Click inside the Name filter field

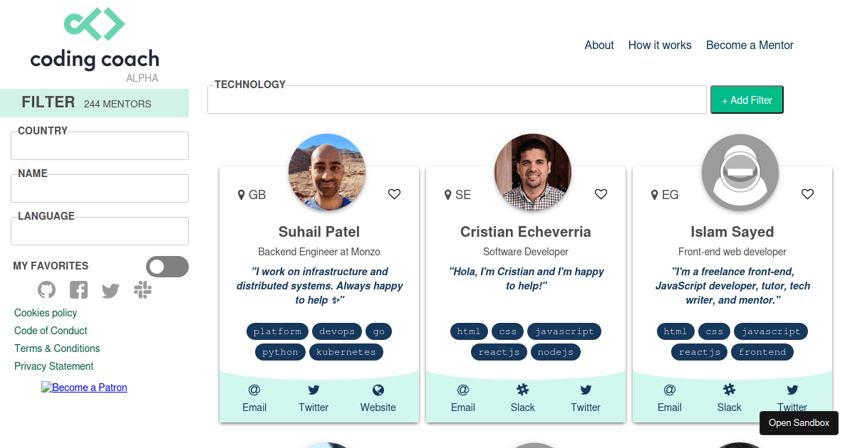coord(100,188)
